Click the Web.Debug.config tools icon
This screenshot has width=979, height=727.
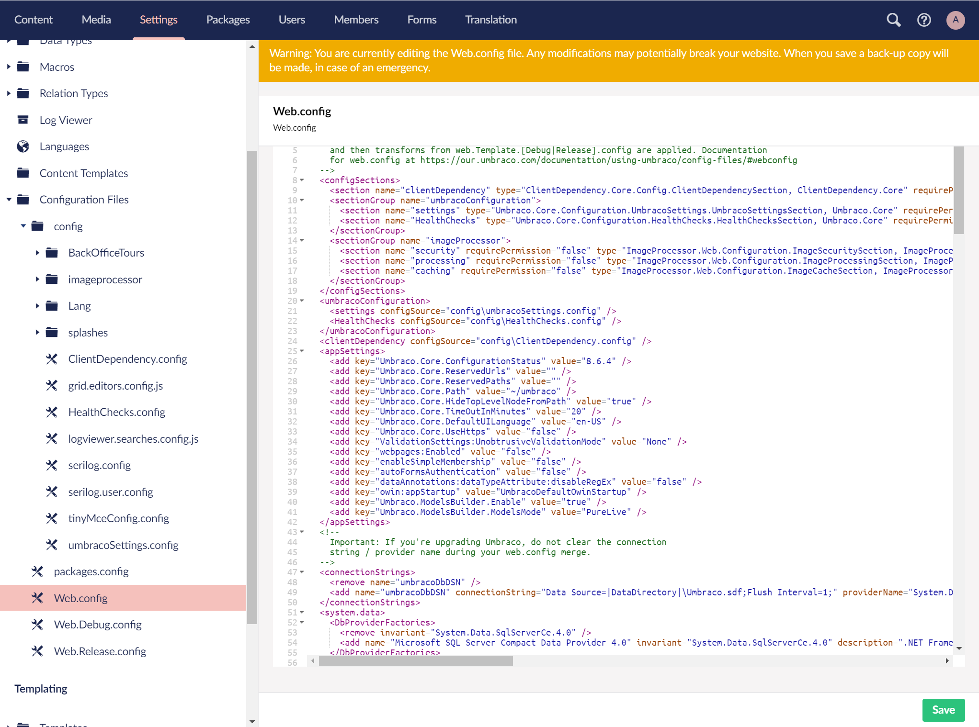click(37, 625)
